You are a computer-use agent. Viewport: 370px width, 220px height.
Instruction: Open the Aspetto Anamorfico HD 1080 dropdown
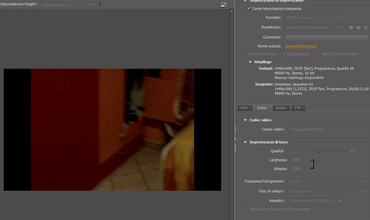[315, 201]
